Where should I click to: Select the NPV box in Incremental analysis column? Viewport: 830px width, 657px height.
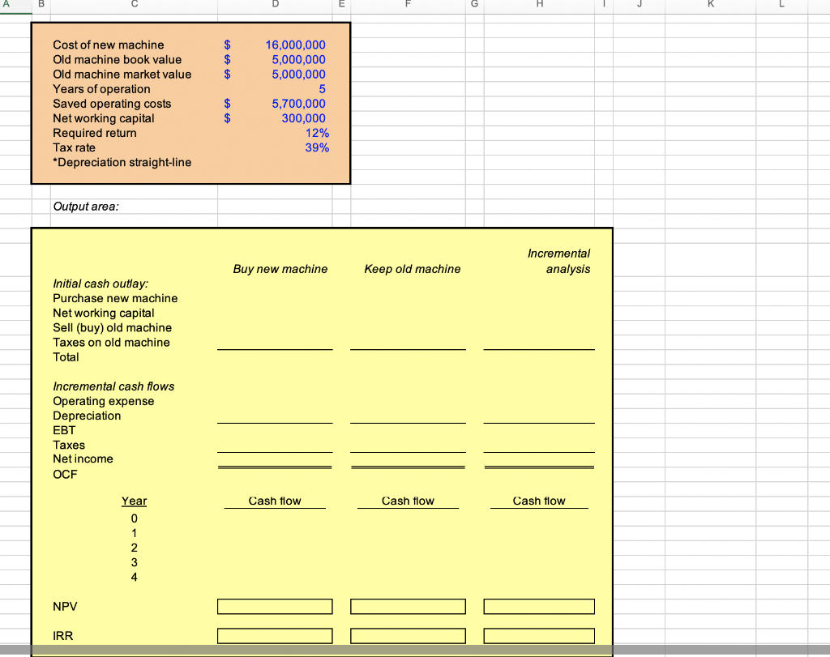point(539,606)
